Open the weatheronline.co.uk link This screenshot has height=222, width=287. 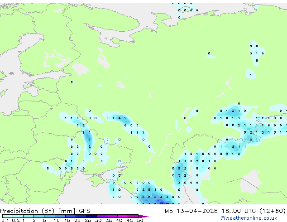(249, 218)
